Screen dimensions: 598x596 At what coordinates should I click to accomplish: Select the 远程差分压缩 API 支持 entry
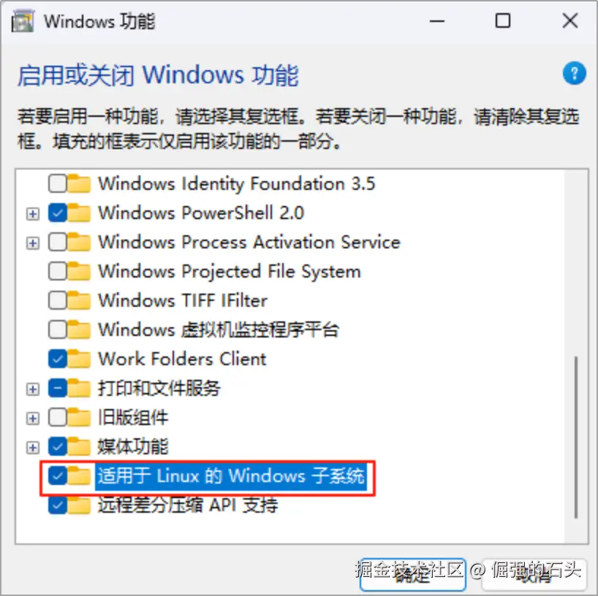tap(188, 505)
